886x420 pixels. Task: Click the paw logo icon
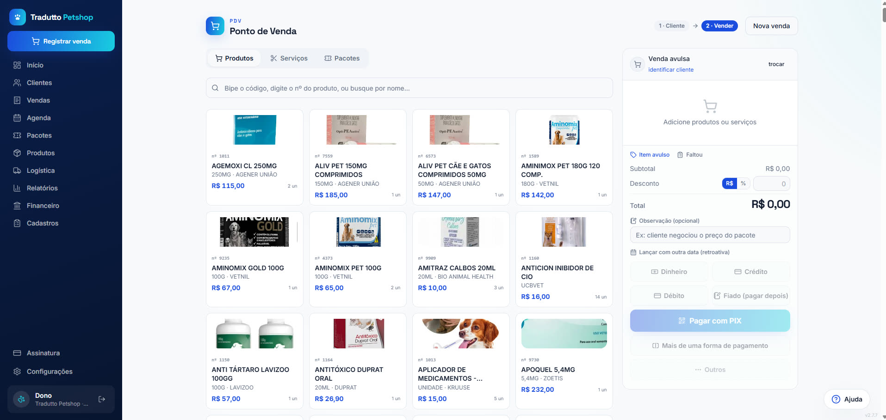(x=18, y=17)
